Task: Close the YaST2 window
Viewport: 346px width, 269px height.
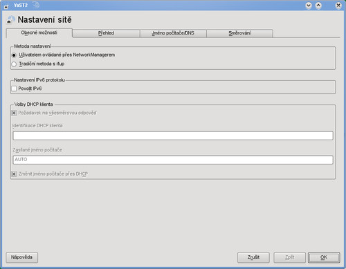Action: (338, 6)
